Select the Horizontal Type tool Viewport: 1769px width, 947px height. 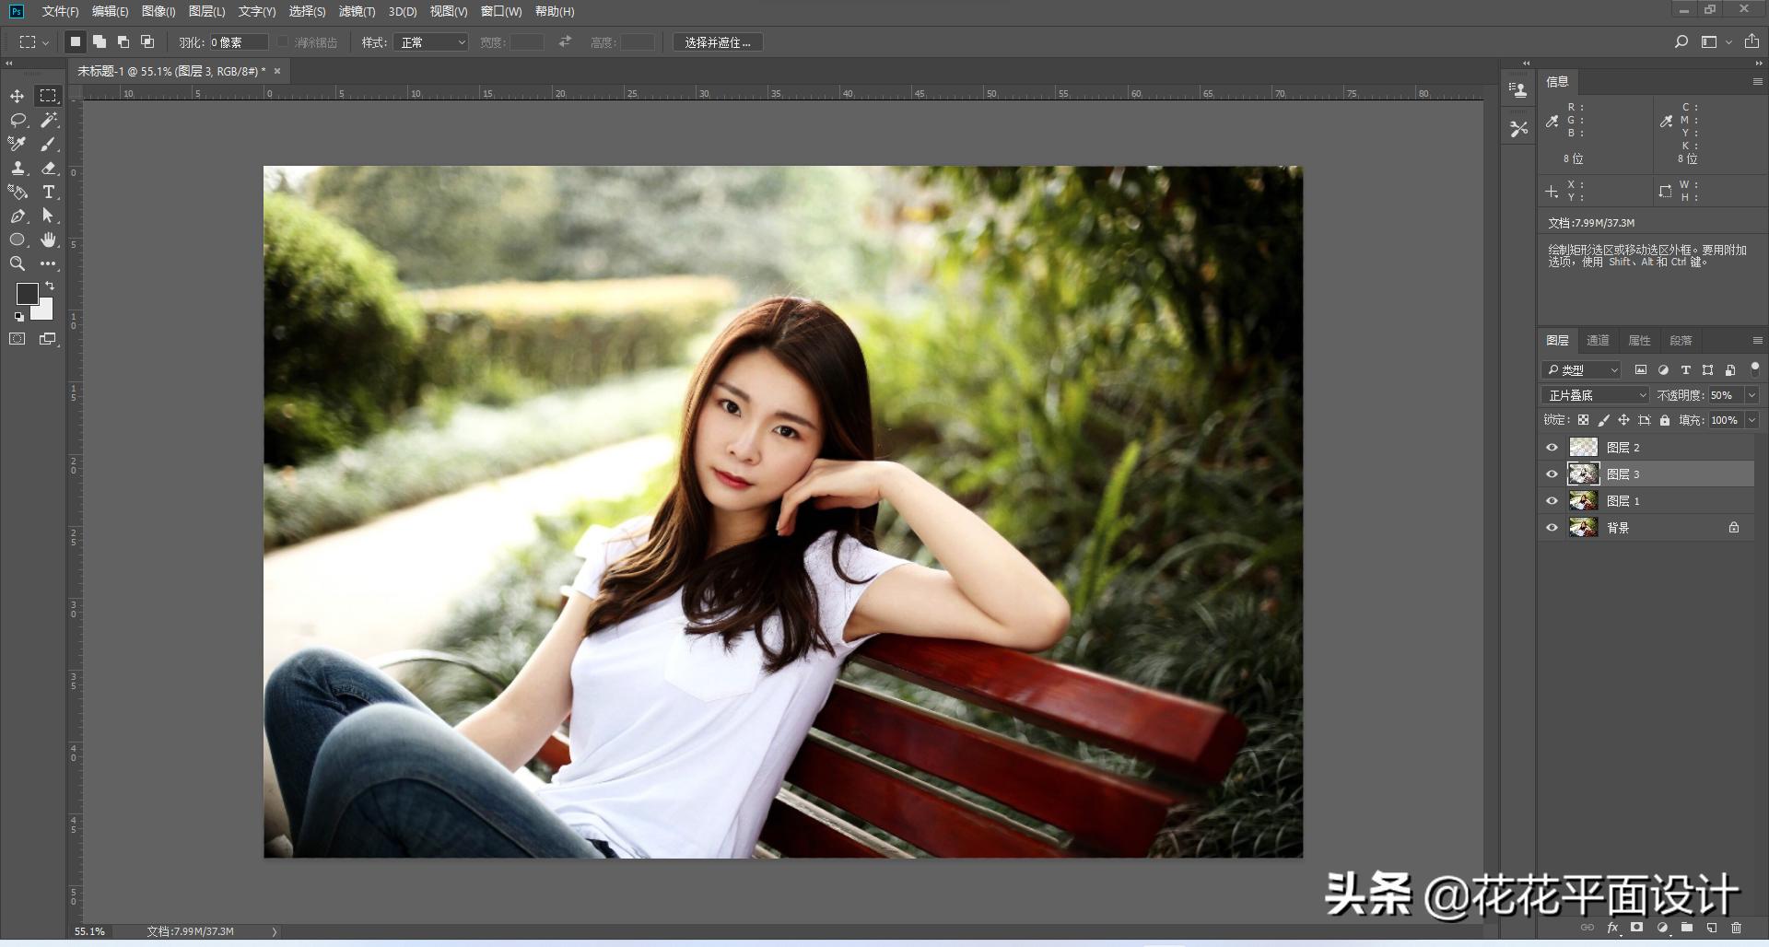(x=49, y=193)
